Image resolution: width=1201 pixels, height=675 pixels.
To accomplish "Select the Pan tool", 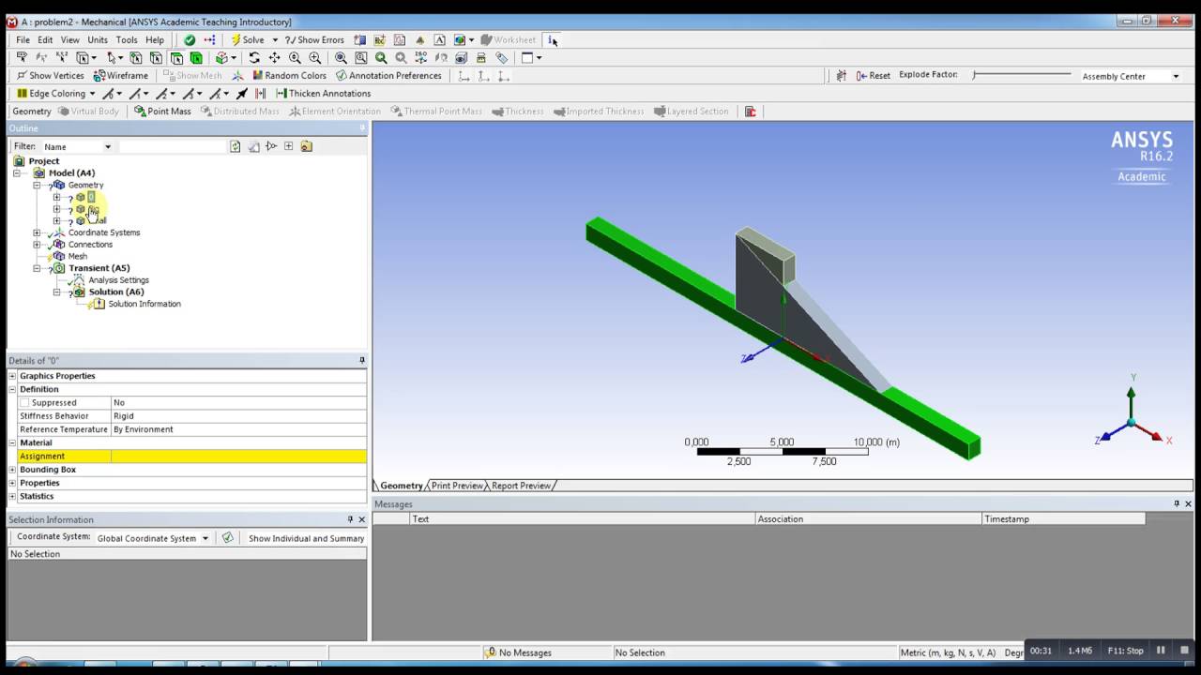I will (x=274, y=58).
